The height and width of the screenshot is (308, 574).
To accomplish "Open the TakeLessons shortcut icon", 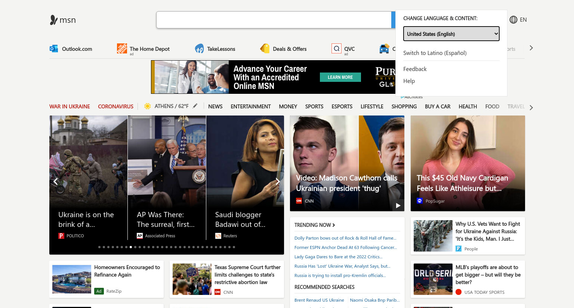I will [199, 49].
